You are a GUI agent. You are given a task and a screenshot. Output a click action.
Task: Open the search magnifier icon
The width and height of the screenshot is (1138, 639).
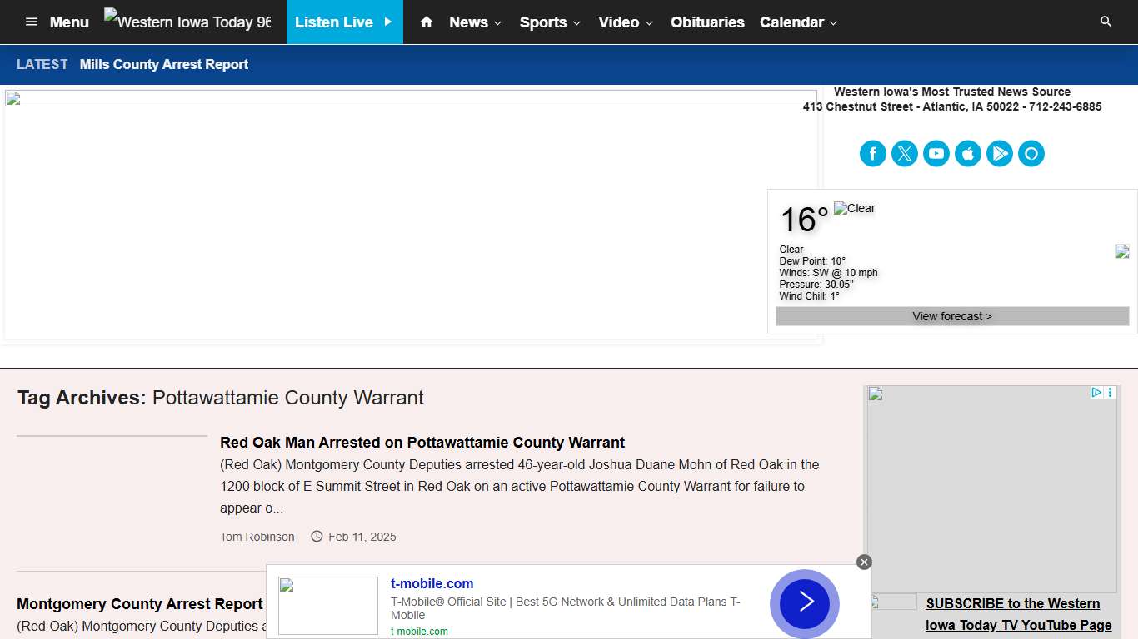[1106, 22]
